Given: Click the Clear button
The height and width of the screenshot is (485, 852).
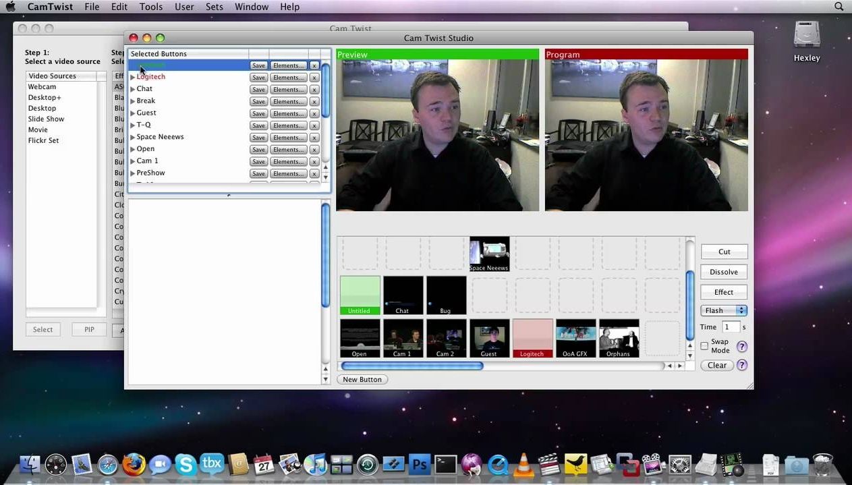Looking at the screenshot, I should 717,365.
